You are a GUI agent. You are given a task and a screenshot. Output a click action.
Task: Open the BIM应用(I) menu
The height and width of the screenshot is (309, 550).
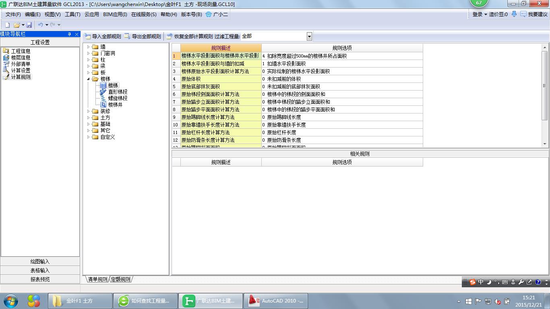115,14
